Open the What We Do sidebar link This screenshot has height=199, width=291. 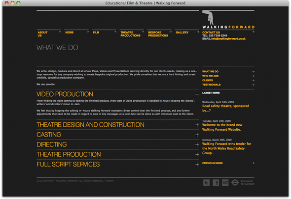point(210,72)
